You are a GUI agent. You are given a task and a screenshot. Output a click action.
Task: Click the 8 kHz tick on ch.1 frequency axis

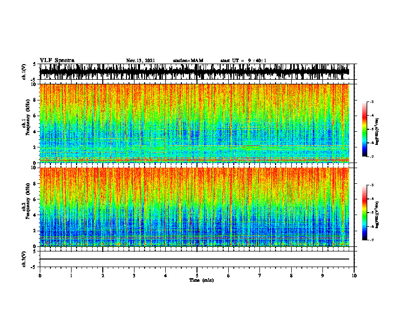(x=35, y=100)
